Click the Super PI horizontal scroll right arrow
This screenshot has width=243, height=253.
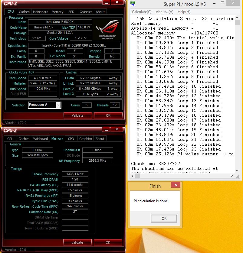point(232,176)
